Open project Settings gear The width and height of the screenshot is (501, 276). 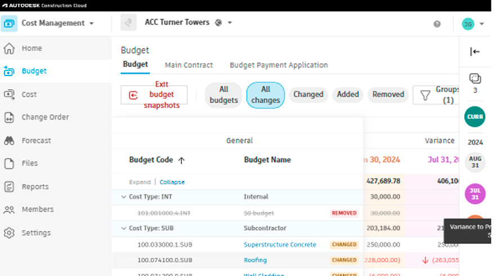click(9, 233)
